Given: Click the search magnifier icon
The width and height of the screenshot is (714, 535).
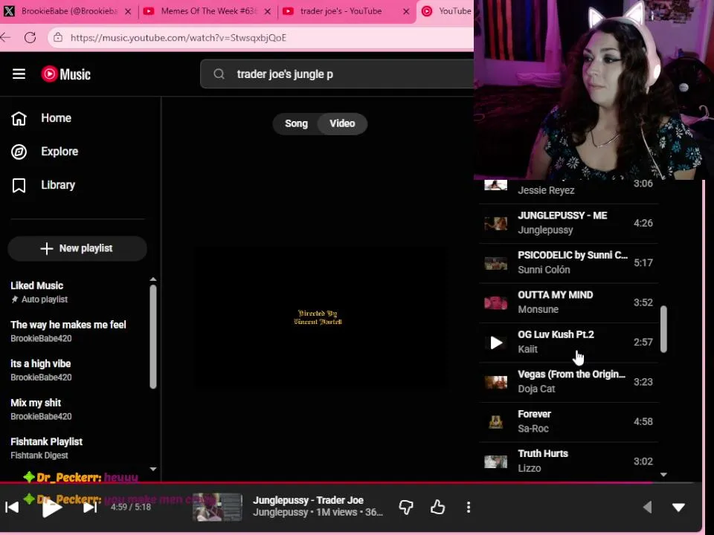Looking at the screenshot, I should point(219,74).
